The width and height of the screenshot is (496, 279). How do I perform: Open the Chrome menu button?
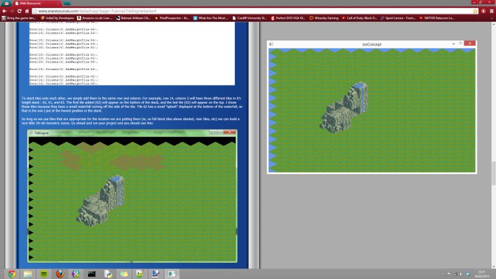pos(492,11)
